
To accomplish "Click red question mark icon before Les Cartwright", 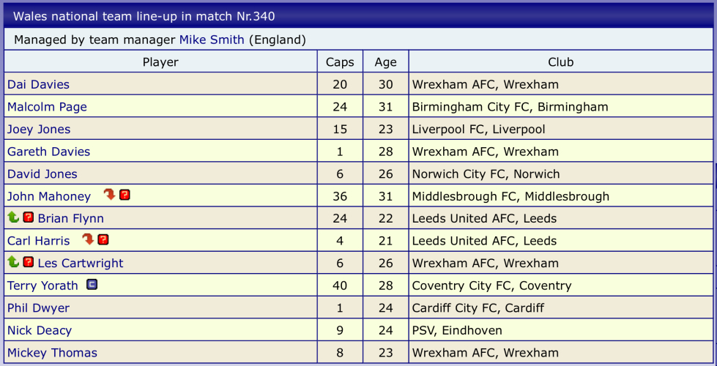I will point(29,262).
